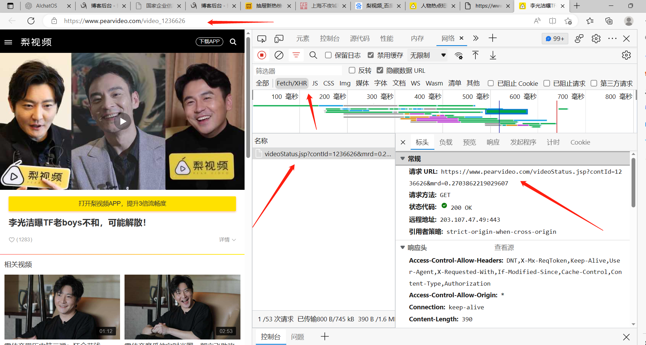646x345 pixels.
Task: Clear the network log
Action: tap(279, 55)
